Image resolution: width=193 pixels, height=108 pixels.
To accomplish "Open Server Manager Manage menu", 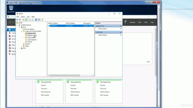I will (132, 22).
